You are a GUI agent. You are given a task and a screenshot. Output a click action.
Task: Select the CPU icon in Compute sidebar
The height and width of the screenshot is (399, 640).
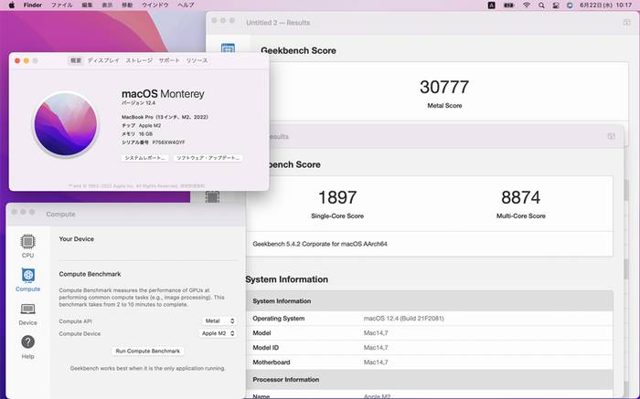point(27,247)
